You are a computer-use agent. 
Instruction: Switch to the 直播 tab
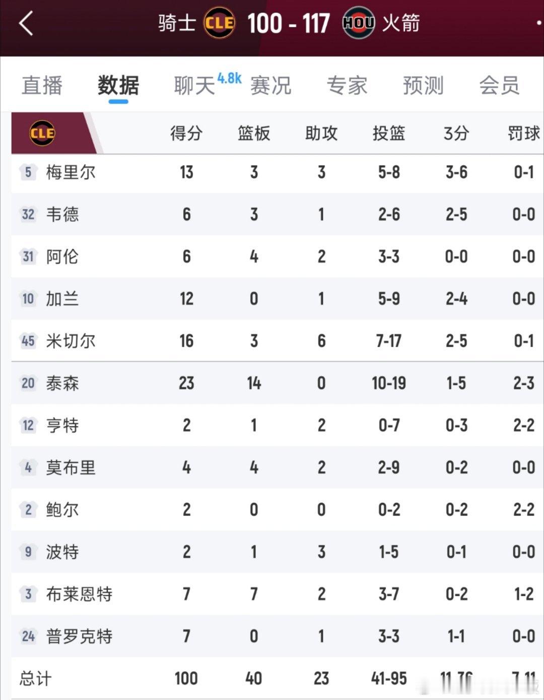pyautogui.click(x=42, y=85)
